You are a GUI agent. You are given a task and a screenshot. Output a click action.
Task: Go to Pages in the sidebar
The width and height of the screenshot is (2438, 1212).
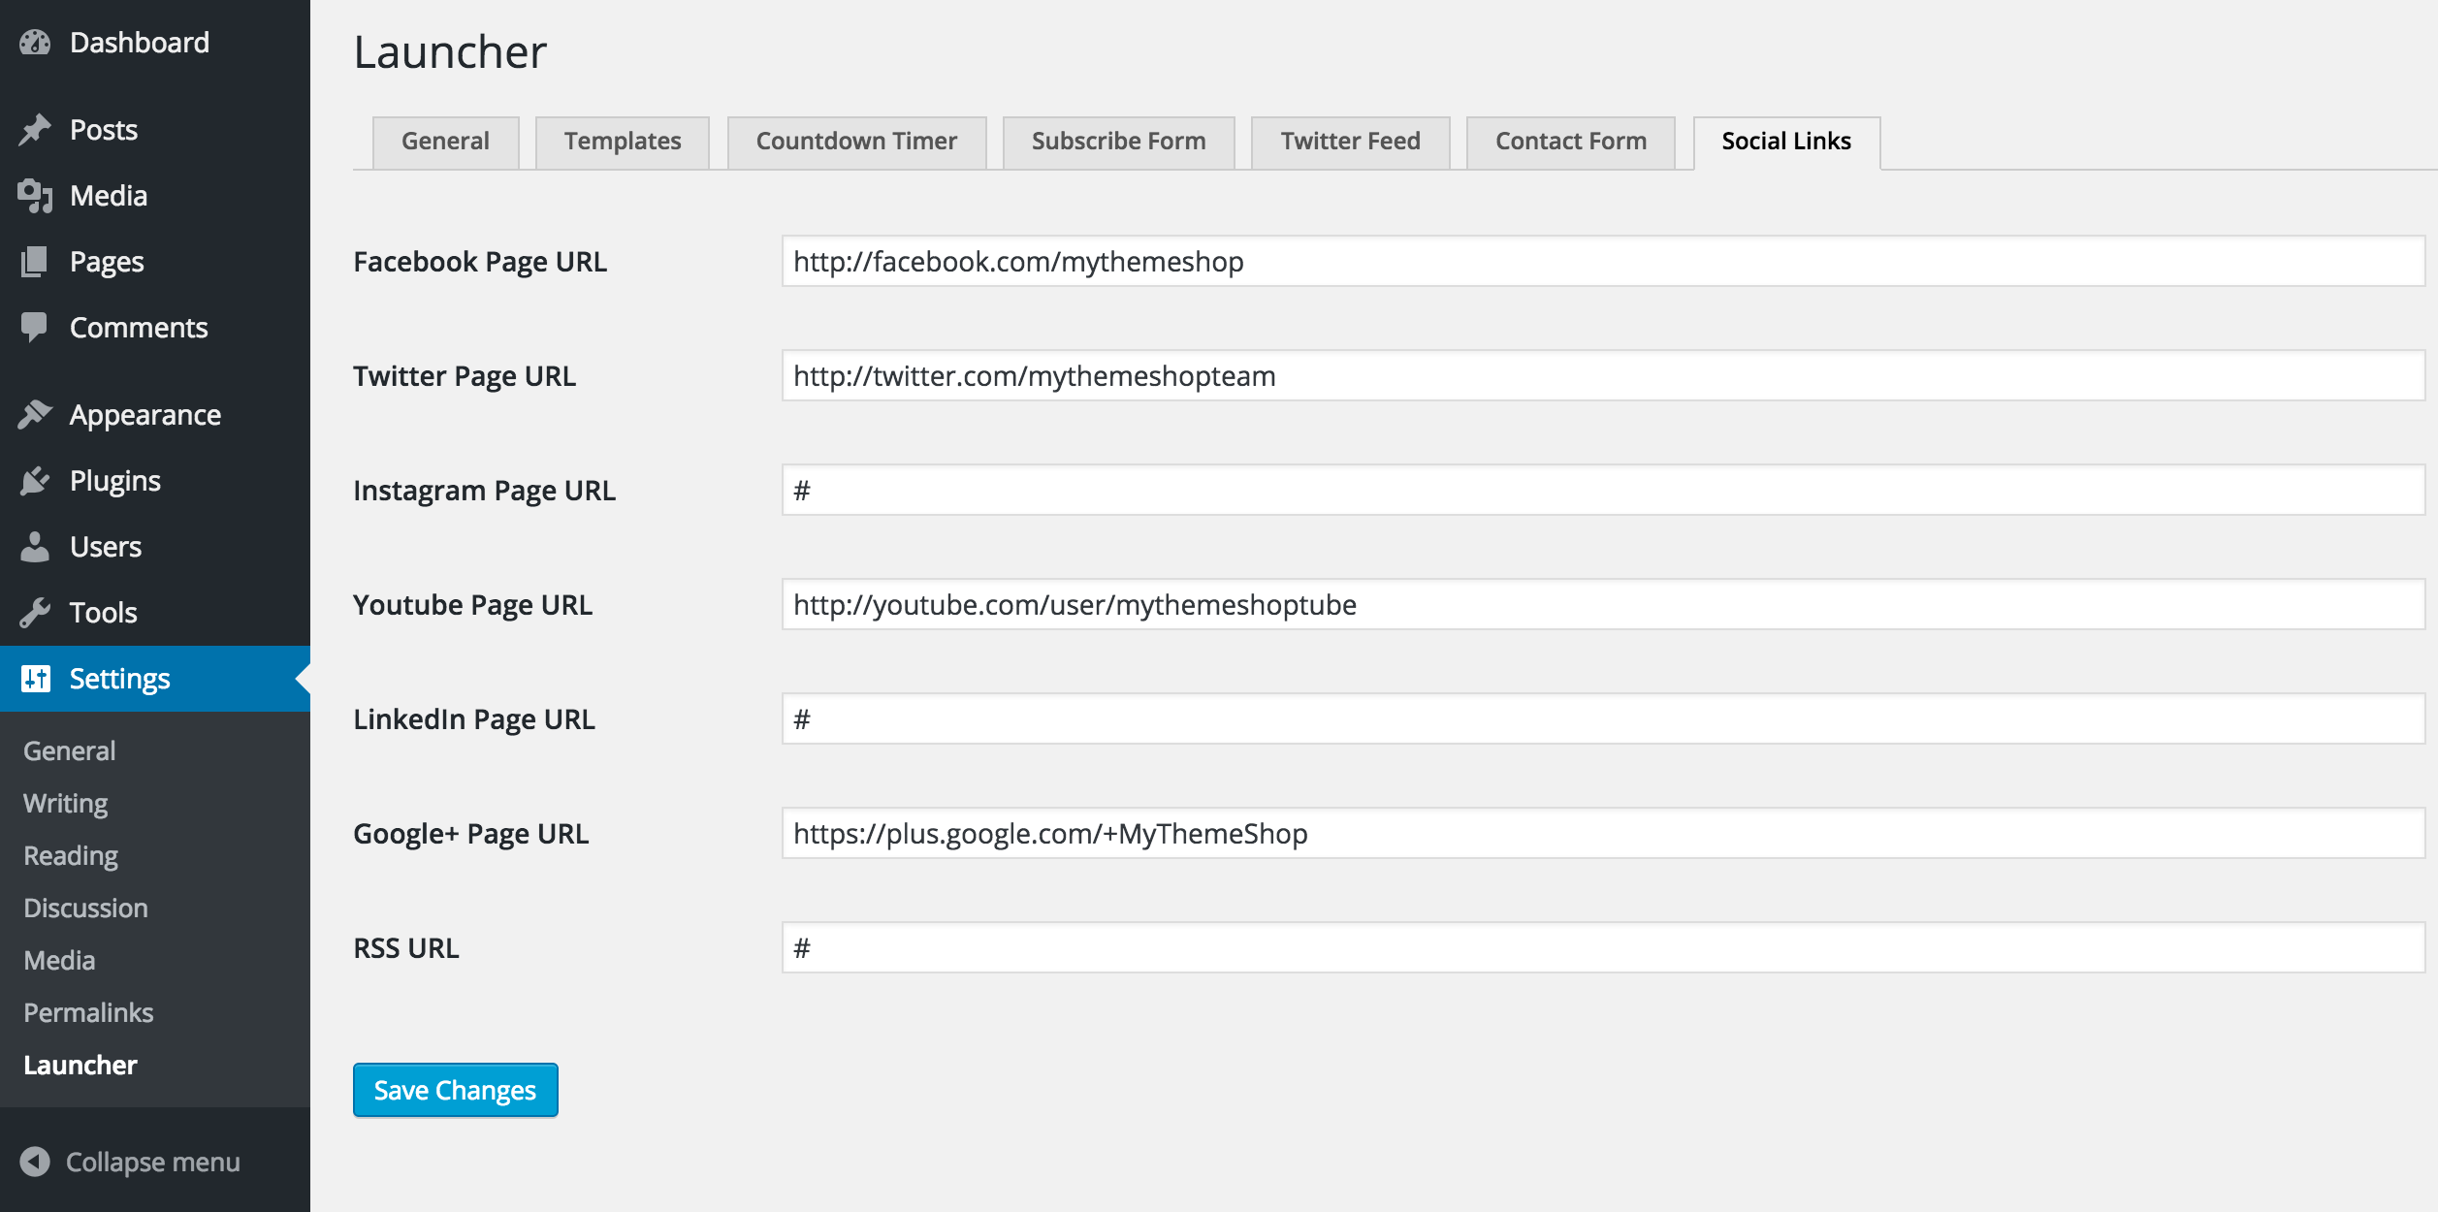(x=107, y=262)
